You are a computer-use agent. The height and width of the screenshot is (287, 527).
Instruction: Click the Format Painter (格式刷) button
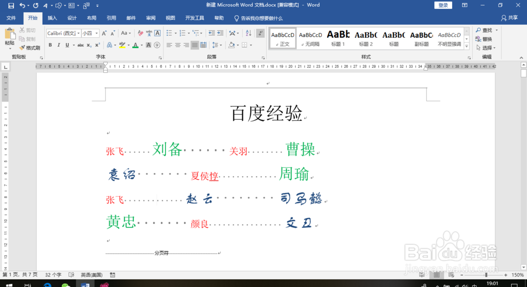pos(30,48)
